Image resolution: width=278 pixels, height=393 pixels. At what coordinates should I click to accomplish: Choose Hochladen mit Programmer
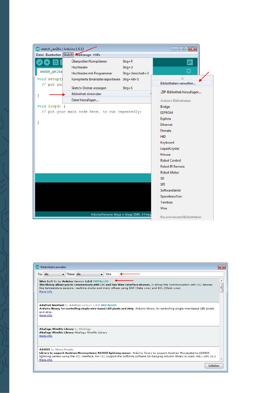[108, 73]
